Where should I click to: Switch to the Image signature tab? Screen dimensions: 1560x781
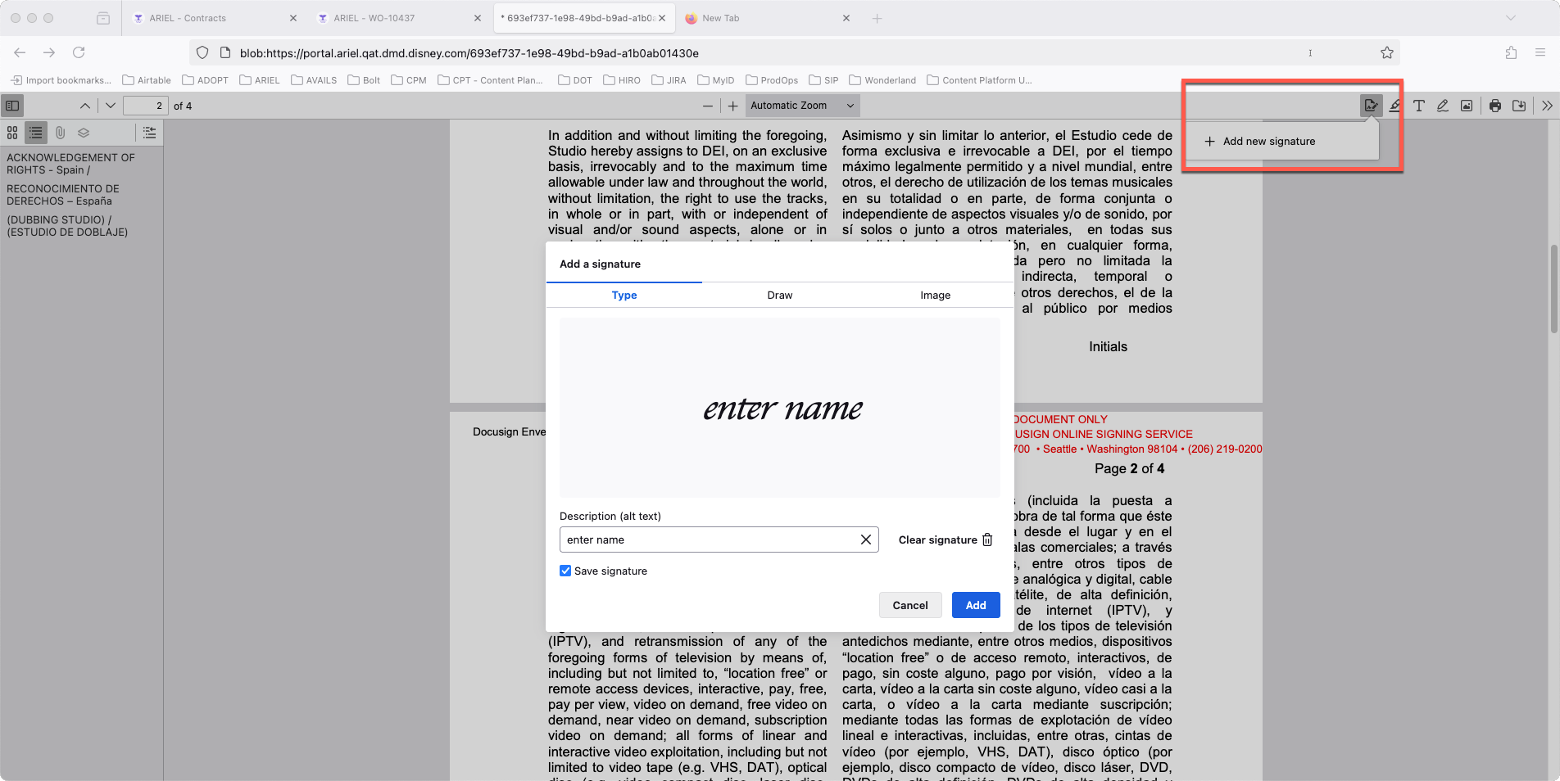tap(935, 296)
